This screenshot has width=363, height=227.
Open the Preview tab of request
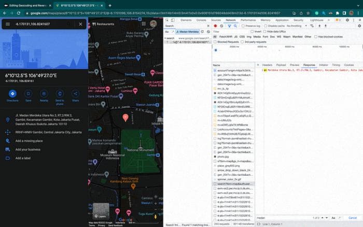click(x=295, y=65)
